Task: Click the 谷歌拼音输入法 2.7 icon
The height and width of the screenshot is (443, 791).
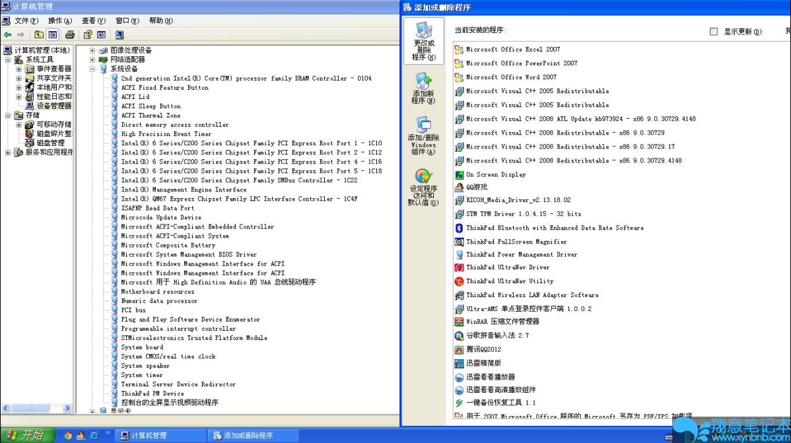Action: [459, 335]
